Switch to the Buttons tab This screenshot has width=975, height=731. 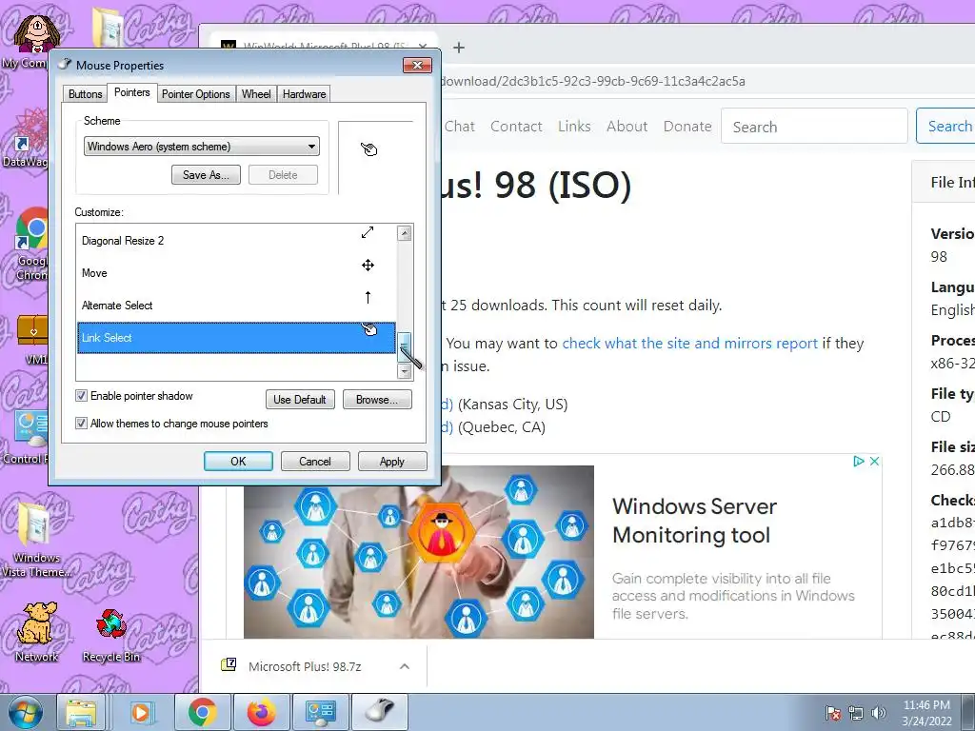85,94
